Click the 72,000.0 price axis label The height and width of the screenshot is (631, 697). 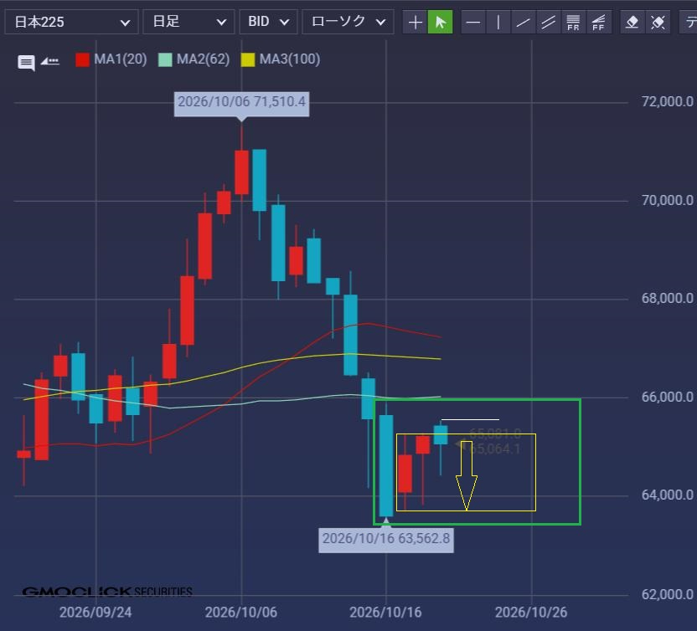pos(667,102)
